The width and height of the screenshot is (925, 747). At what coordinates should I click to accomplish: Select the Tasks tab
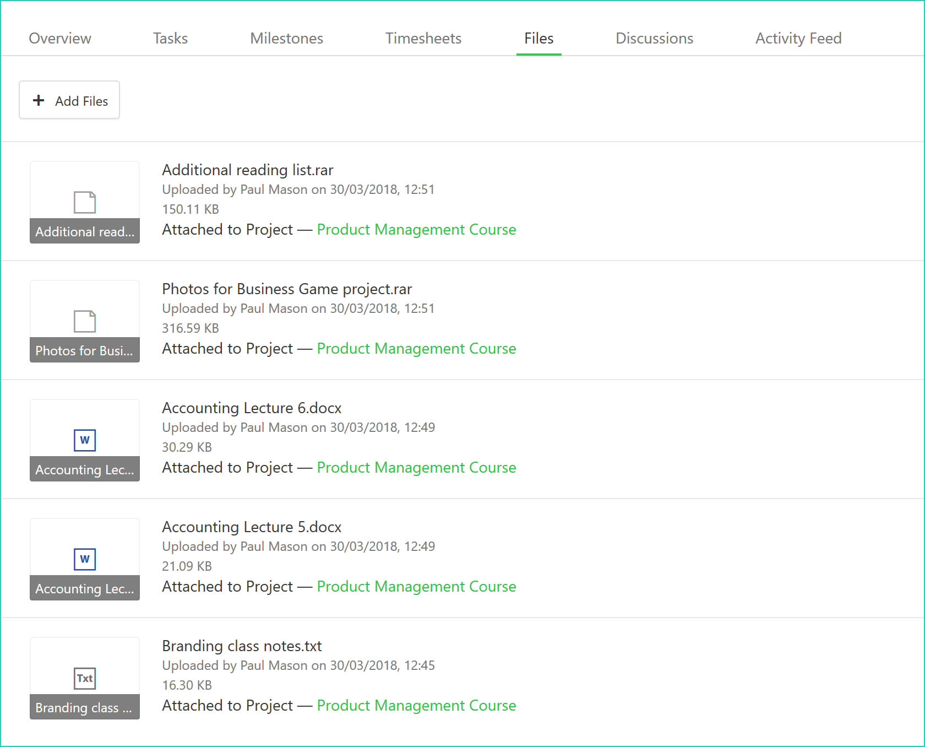click(170, 38)
